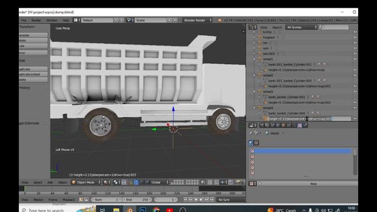Open the orange Object properties tab
This screenshot has width=377, height=212.
point(284,125)
